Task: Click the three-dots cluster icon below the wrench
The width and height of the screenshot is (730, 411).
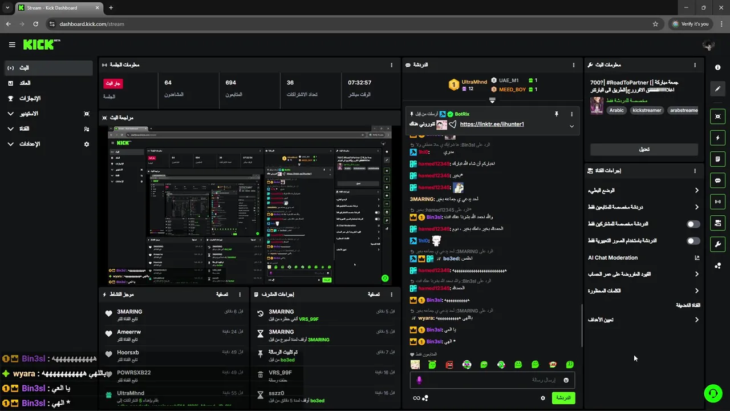Action: (x=717, y=265)
